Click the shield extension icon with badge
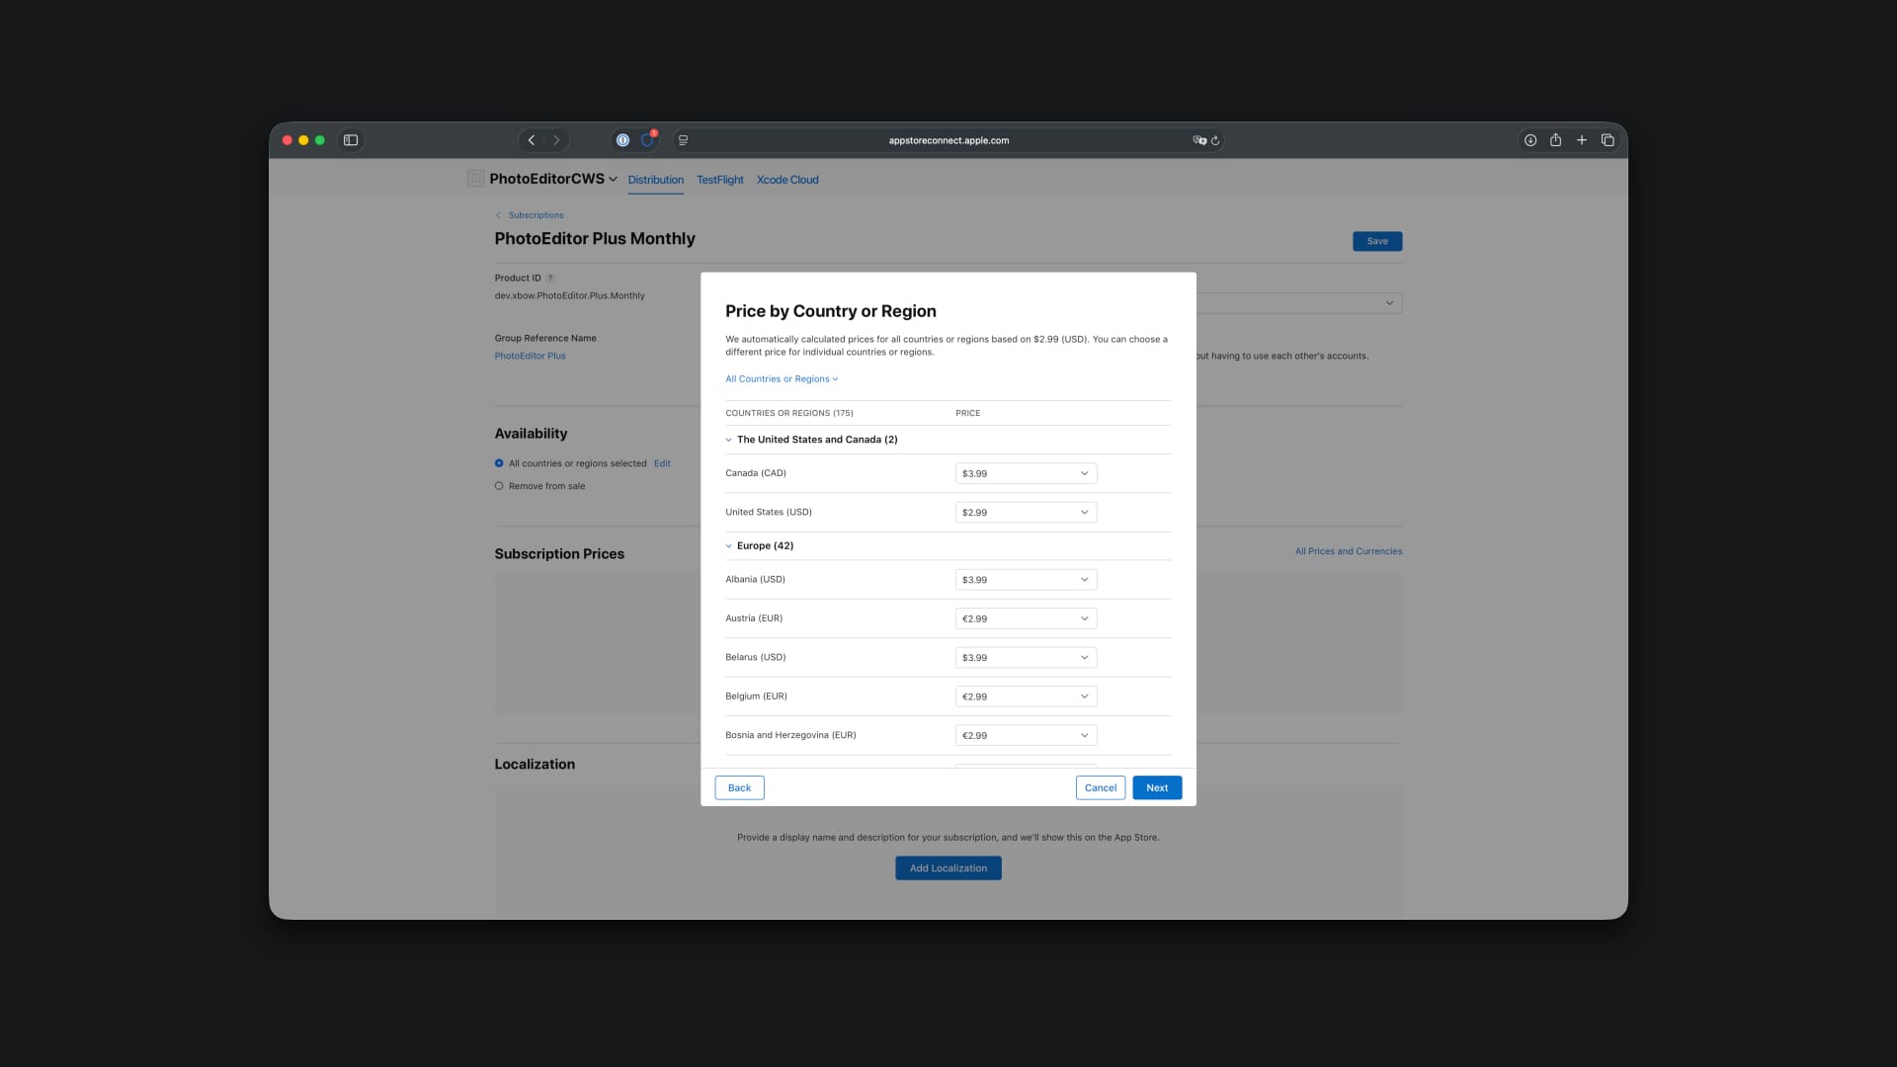Image resolution: width=1897 pixels, height=1067 pixels. (x=647, y=140)
